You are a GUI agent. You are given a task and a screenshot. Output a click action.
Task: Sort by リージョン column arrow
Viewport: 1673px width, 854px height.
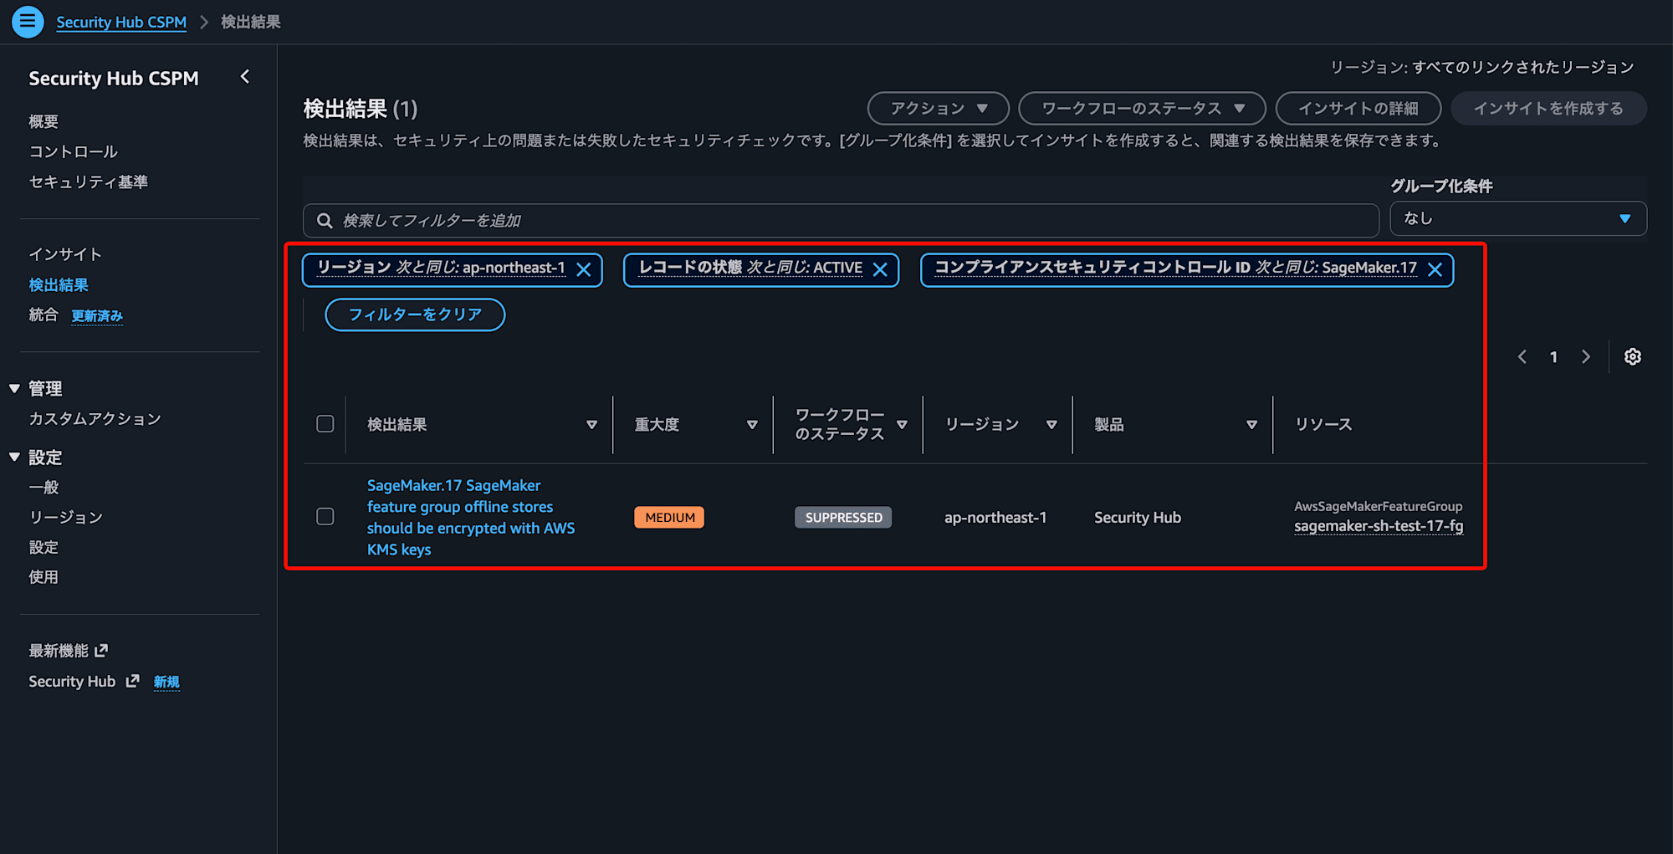[1051, 425]
